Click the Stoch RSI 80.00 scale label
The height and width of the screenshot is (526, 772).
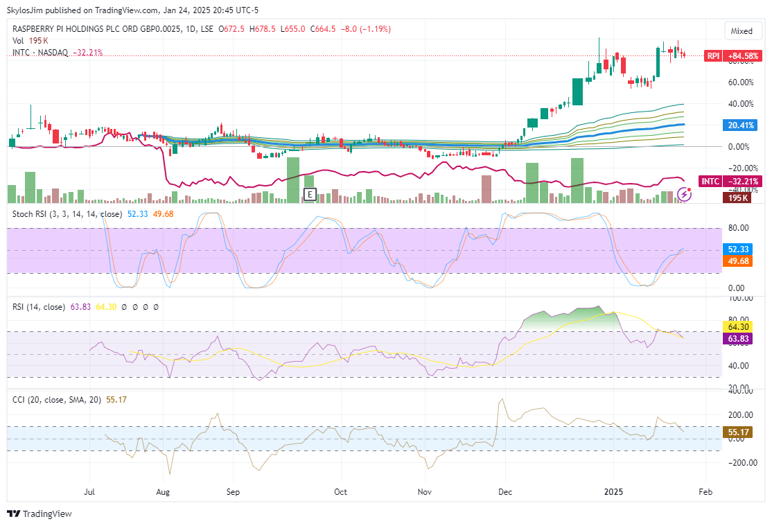click(739, 228)
